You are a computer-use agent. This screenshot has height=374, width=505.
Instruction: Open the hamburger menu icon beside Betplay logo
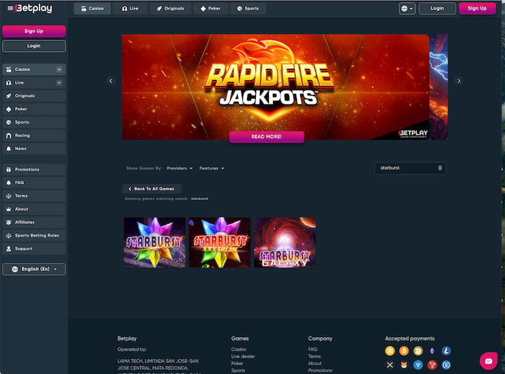[10, 8]
